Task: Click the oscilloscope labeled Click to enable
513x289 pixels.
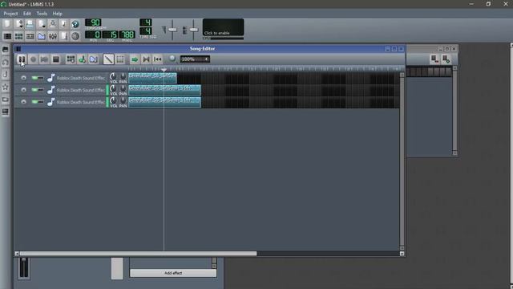Action: click(x=223, y=27)
